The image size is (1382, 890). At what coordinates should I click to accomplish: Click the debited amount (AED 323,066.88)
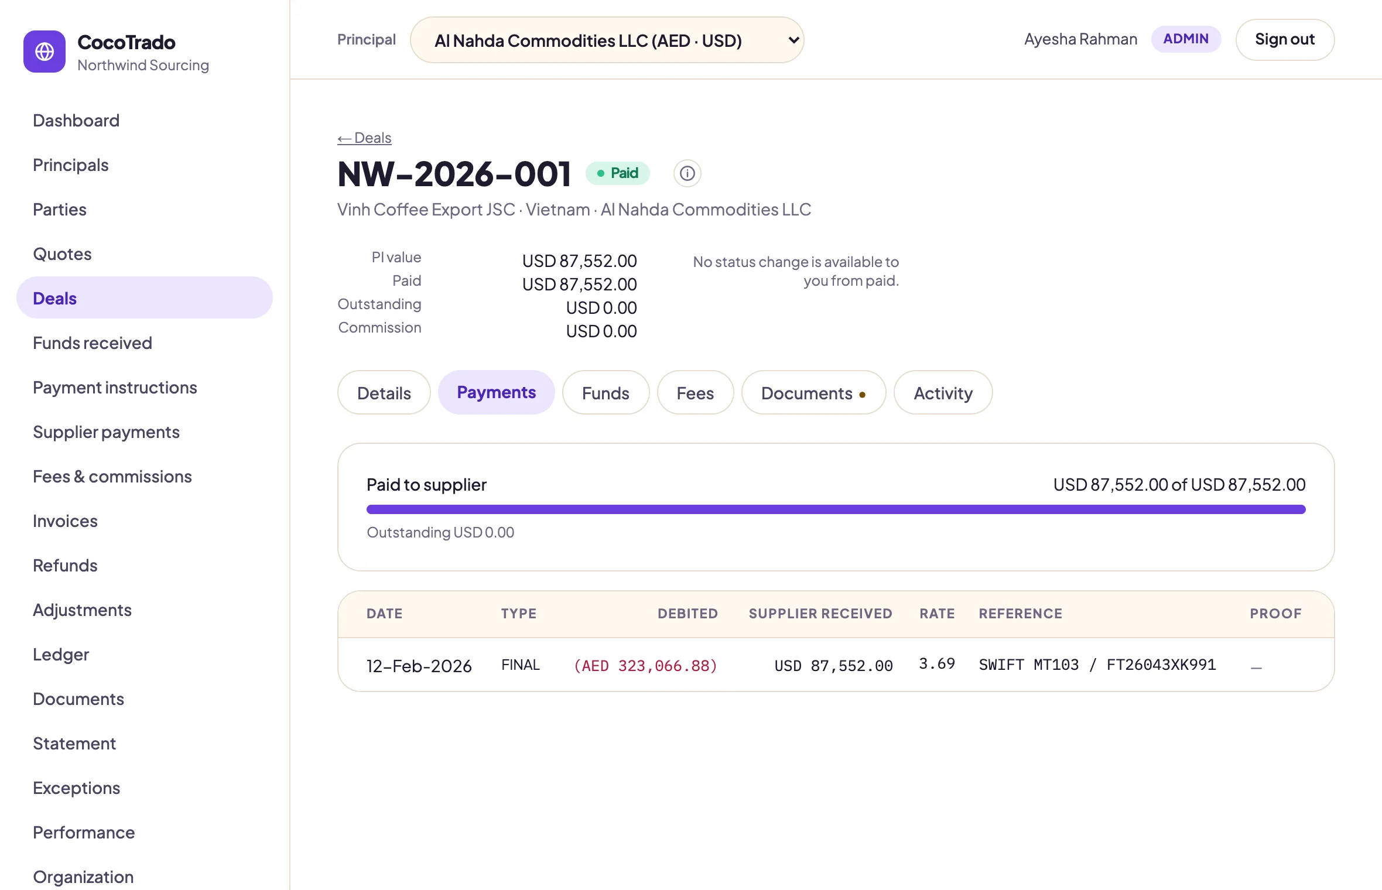[645, 666]
